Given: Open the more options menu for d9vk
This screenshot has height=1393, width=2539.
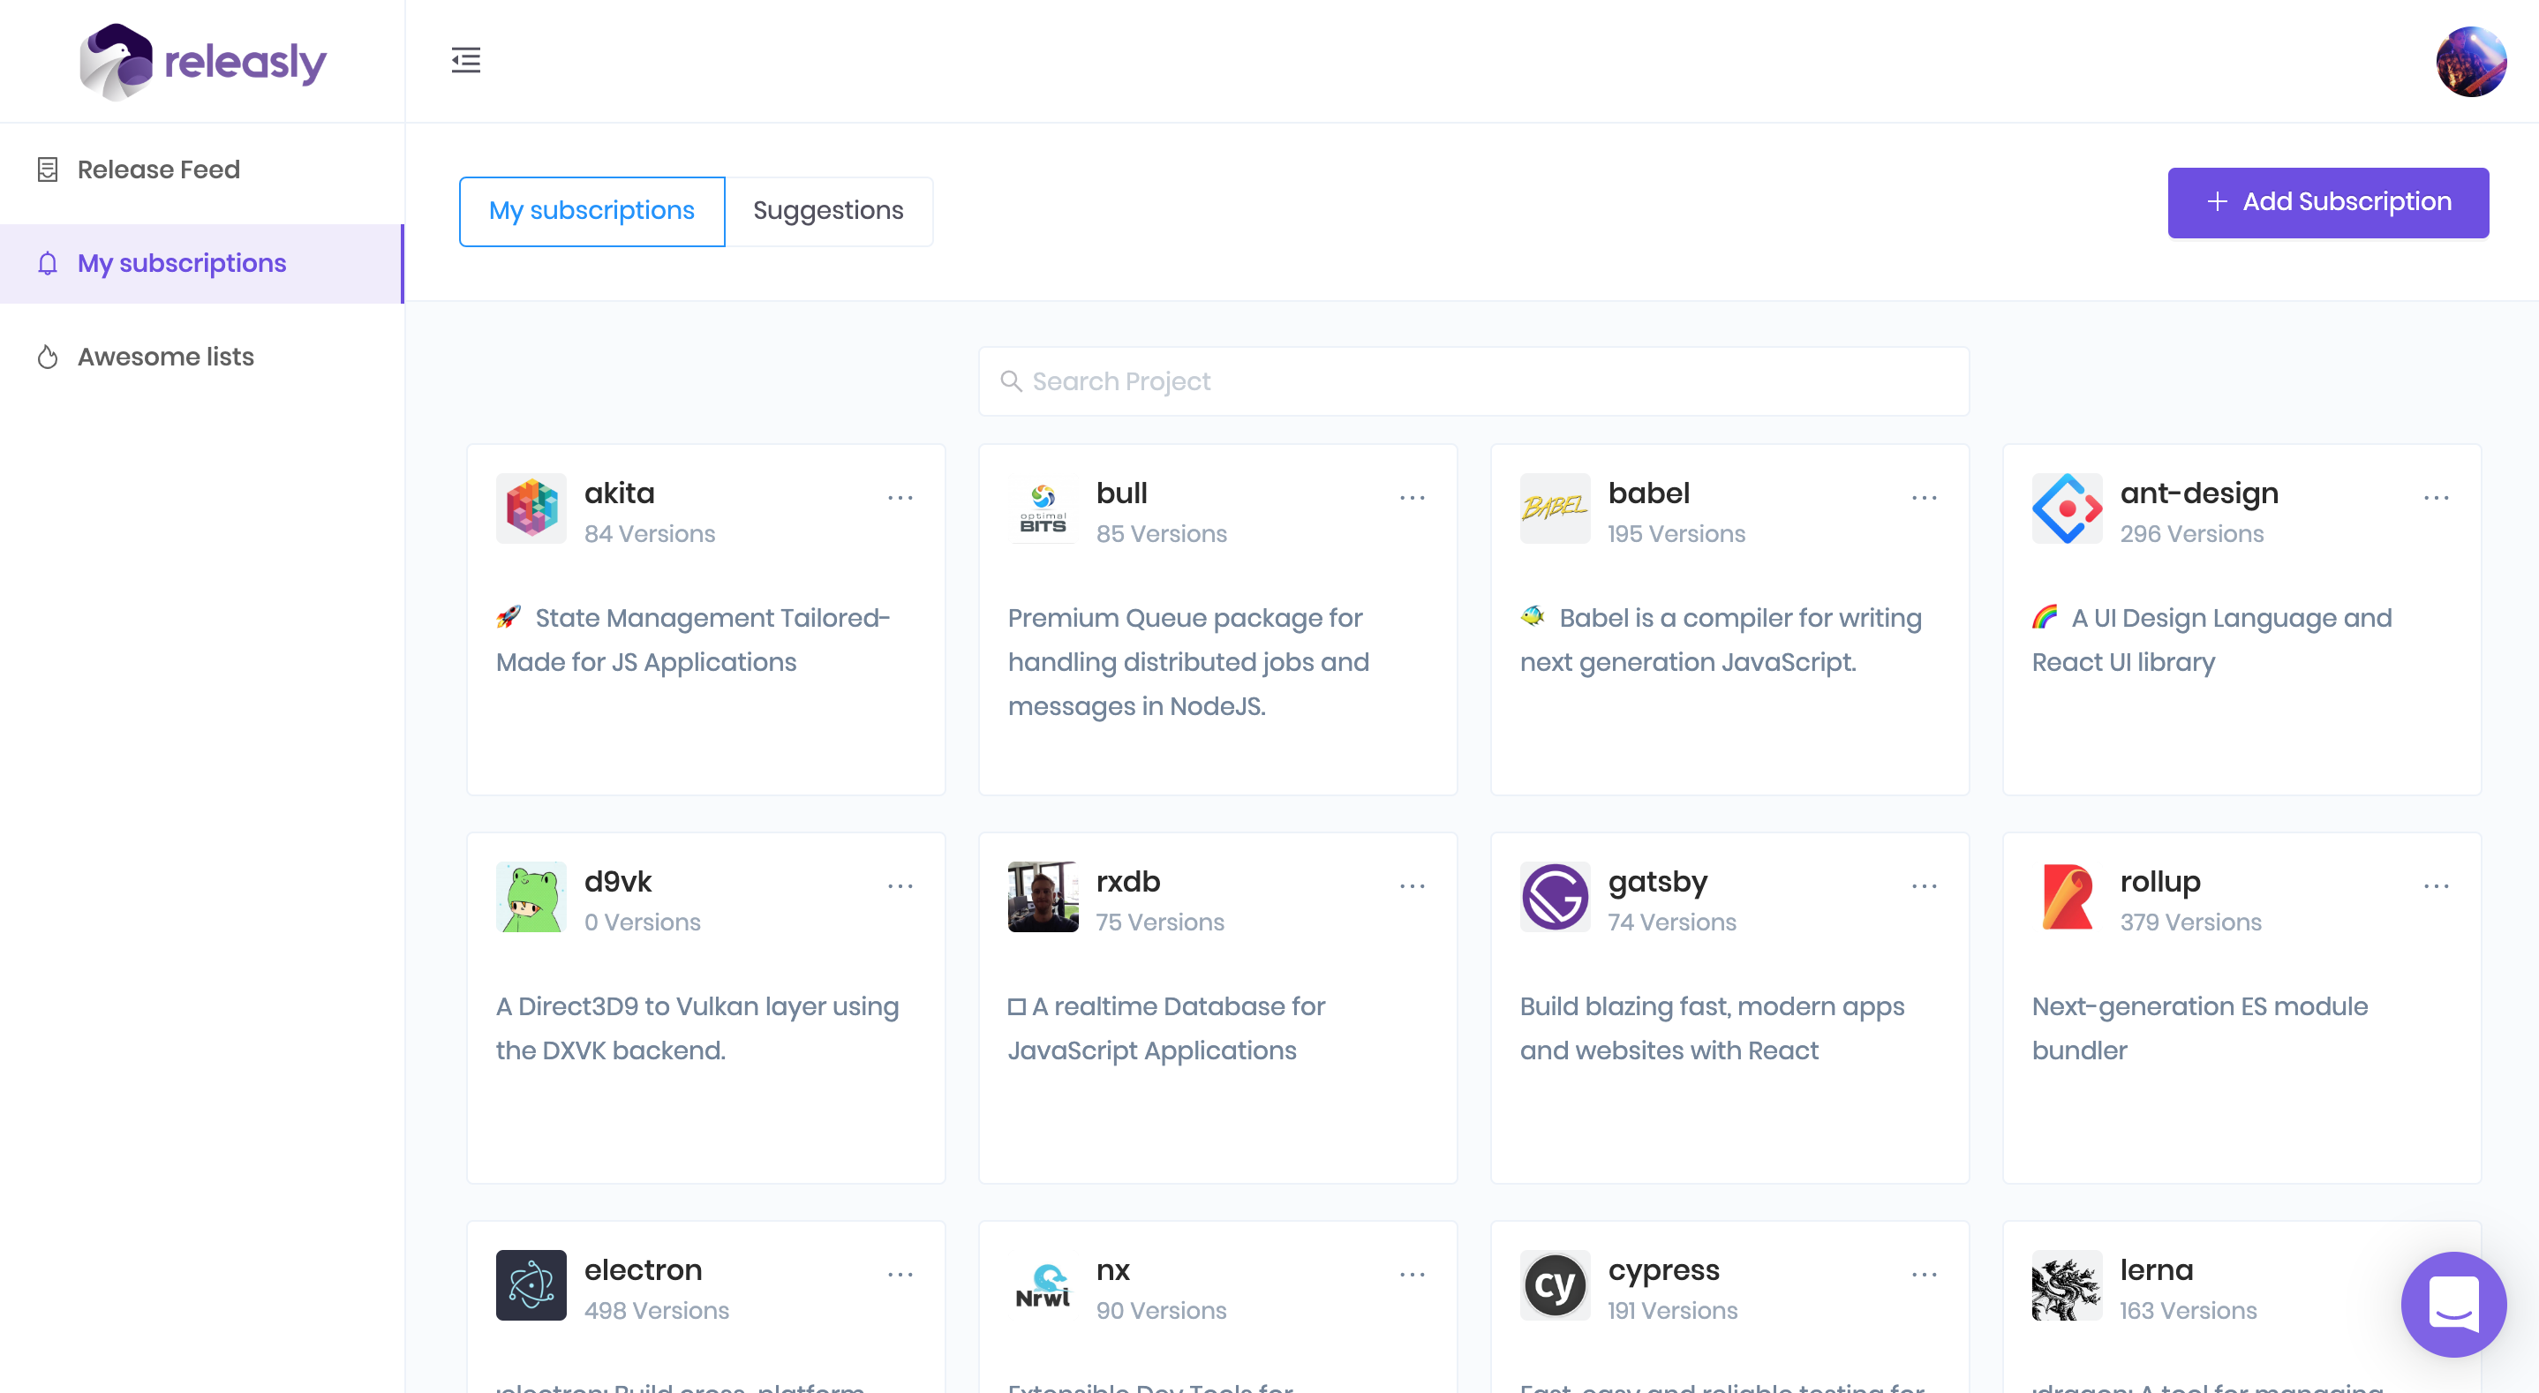Looking at the screenshot, I should [900, 886].
